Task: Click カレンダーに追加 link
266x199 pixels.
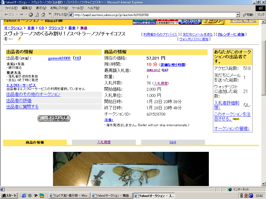Action: (x=231, y=34)
